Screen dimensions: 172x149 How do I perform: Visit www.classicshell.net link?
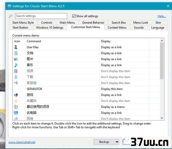pyautogui.click(x=22, y=142)
